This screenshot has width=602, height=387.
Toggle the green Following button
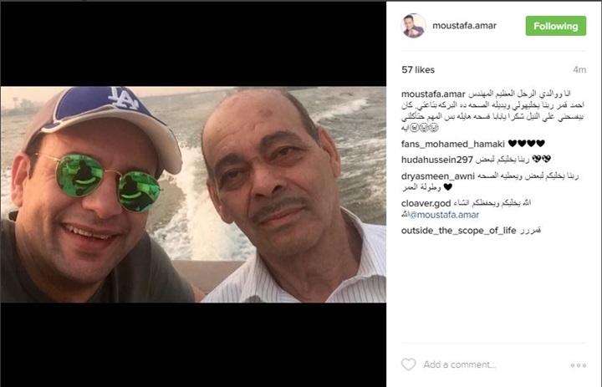pyautogui.click(x=555, y=26)
